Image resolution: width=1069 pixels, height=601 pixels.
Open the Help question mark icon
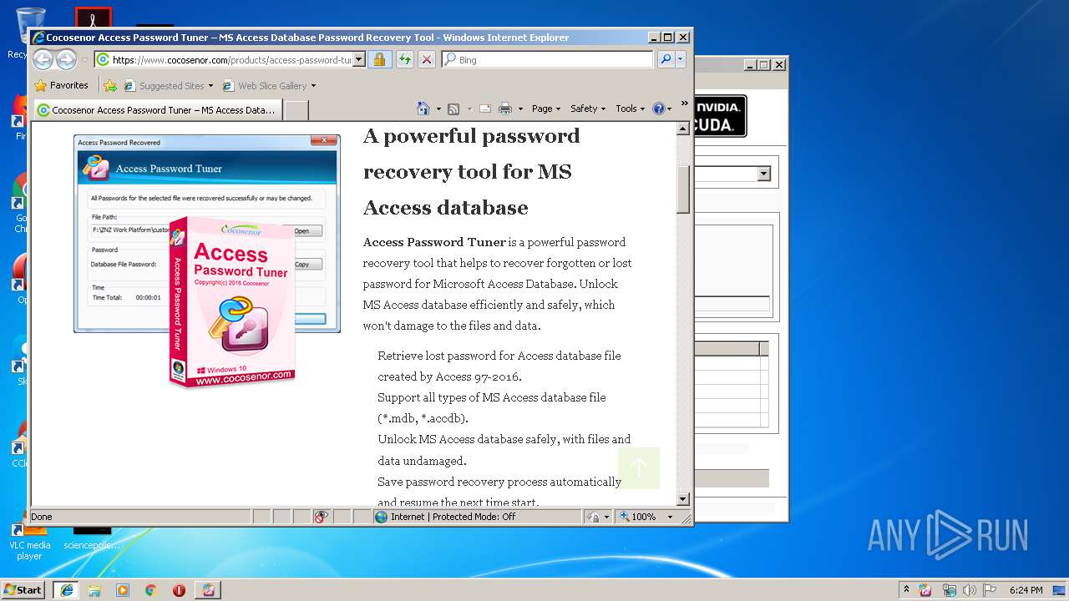pos(658,109)
